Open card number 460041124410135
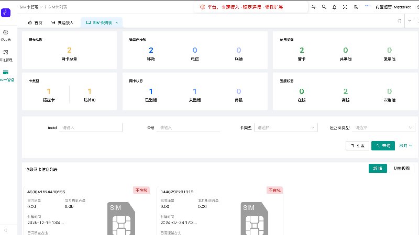Screen dimensions: 419x235 [46, 192]
